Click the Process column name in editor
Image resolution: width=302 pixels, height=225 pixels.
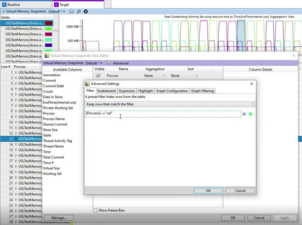point(113,76)
